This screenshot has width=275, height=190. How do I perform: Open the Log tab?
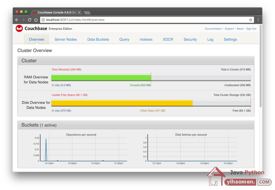pos(210,39)
